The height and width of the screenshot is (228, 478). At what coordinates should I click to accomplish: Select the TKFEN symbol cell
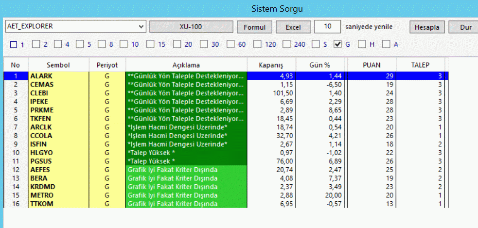click(58, 119)
